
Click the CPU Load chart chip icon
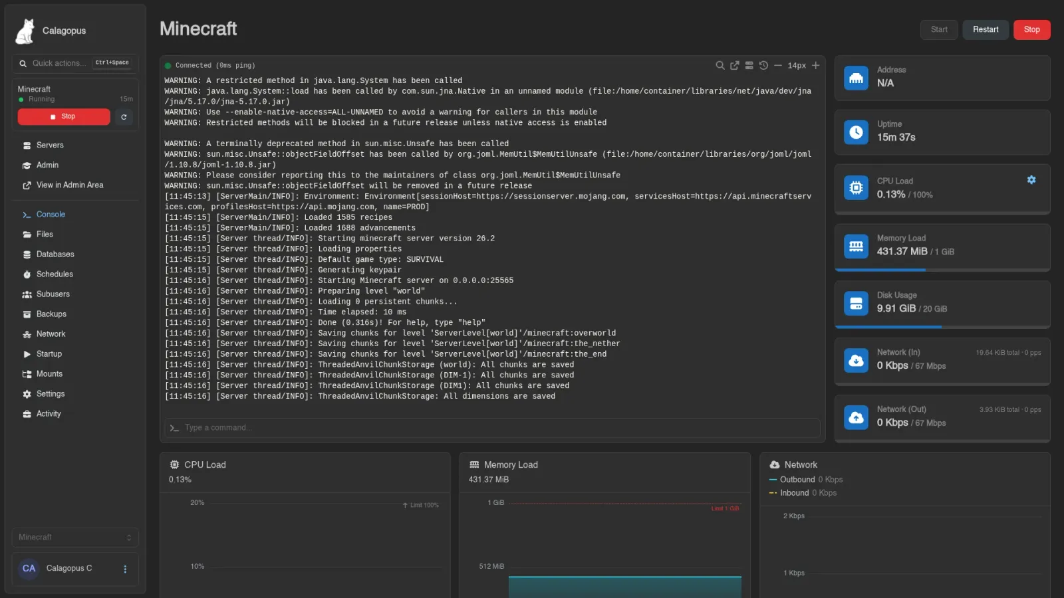174,464
